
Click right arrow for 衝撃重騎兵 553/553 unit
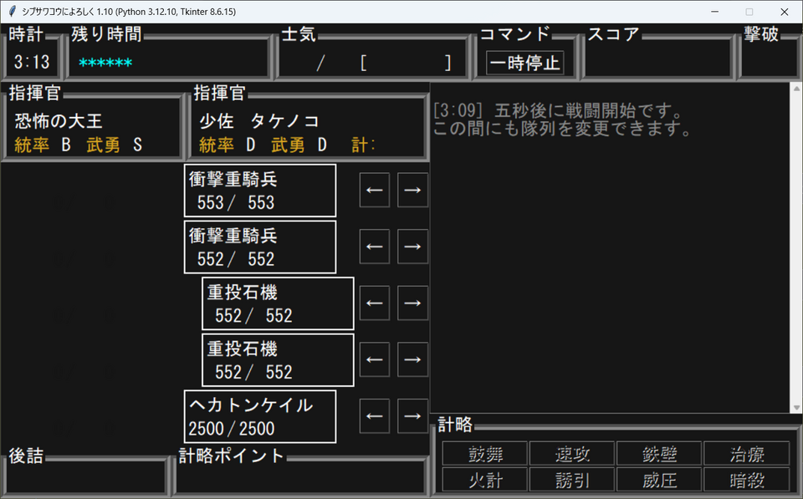coord(412,191)
